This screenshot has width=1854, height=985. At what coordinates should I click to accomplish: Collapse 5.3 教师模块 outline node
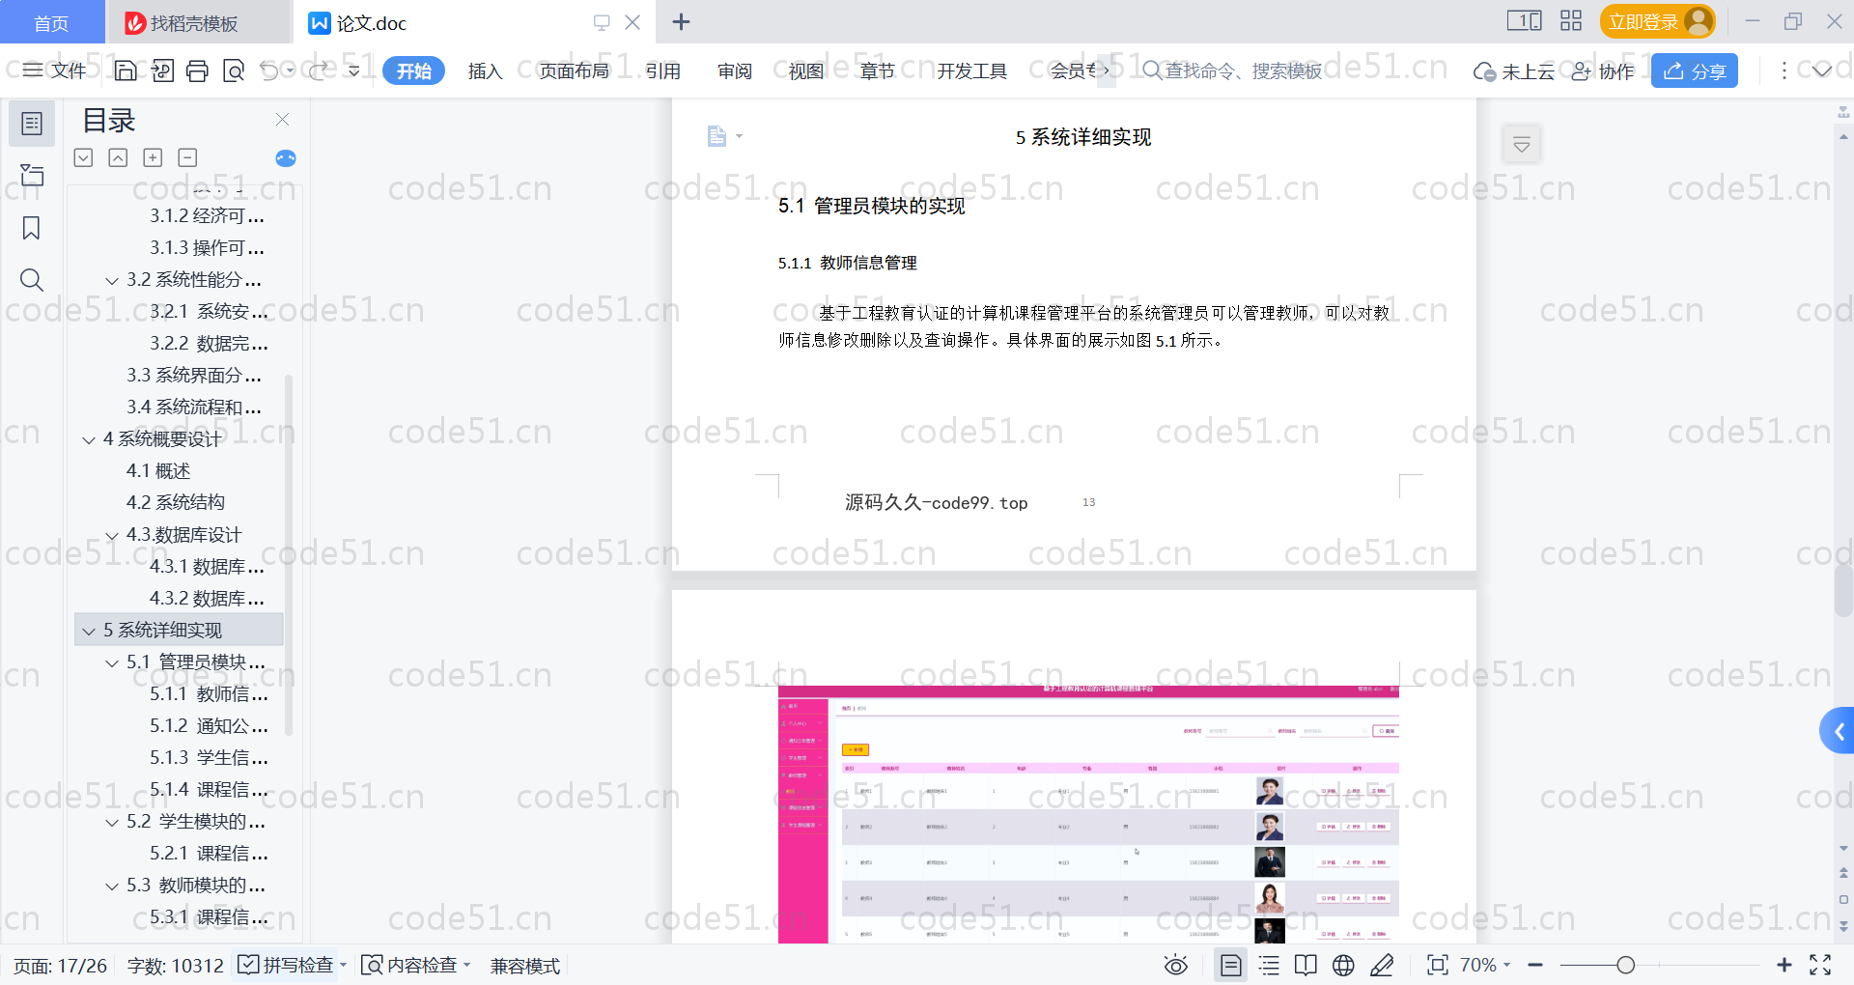(x=112, y=886)
